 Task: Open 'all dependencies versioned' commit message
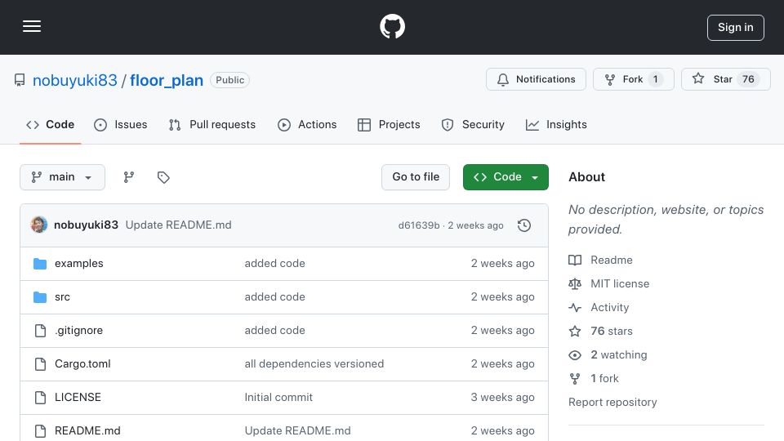click(314, 364)
